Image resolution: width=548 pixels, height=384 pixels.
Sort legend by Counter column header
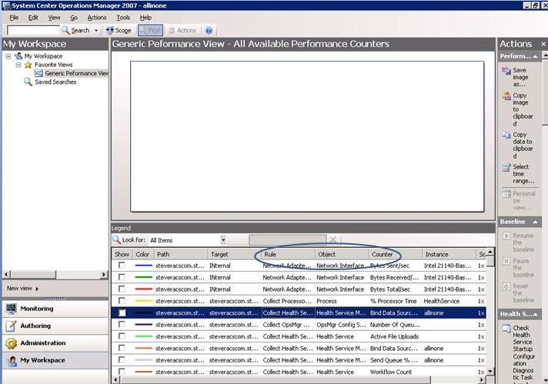395,255
